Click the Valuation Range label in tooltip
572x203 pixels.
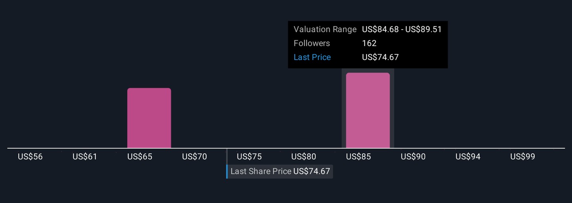tap(325, 29)
